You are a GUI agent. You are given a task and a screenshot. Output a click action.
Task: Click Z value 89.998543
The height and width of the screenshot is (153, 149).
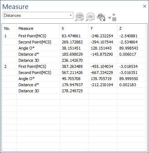pyautogui.click(x=129, y=48)
